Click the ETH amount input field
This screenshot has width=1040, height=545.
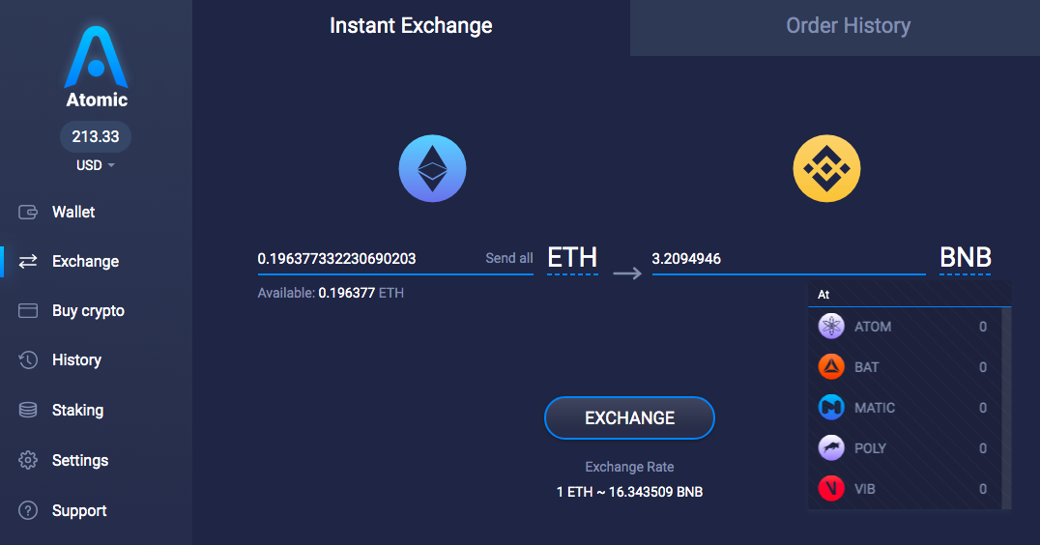tap(367, 259)
